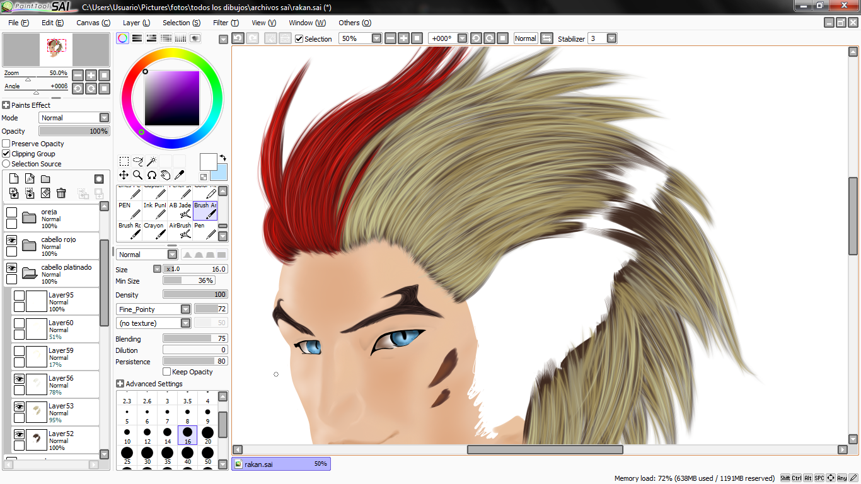Open the zoom percentage dropdown
Screen dimensions: 861x484
(376, 38)
